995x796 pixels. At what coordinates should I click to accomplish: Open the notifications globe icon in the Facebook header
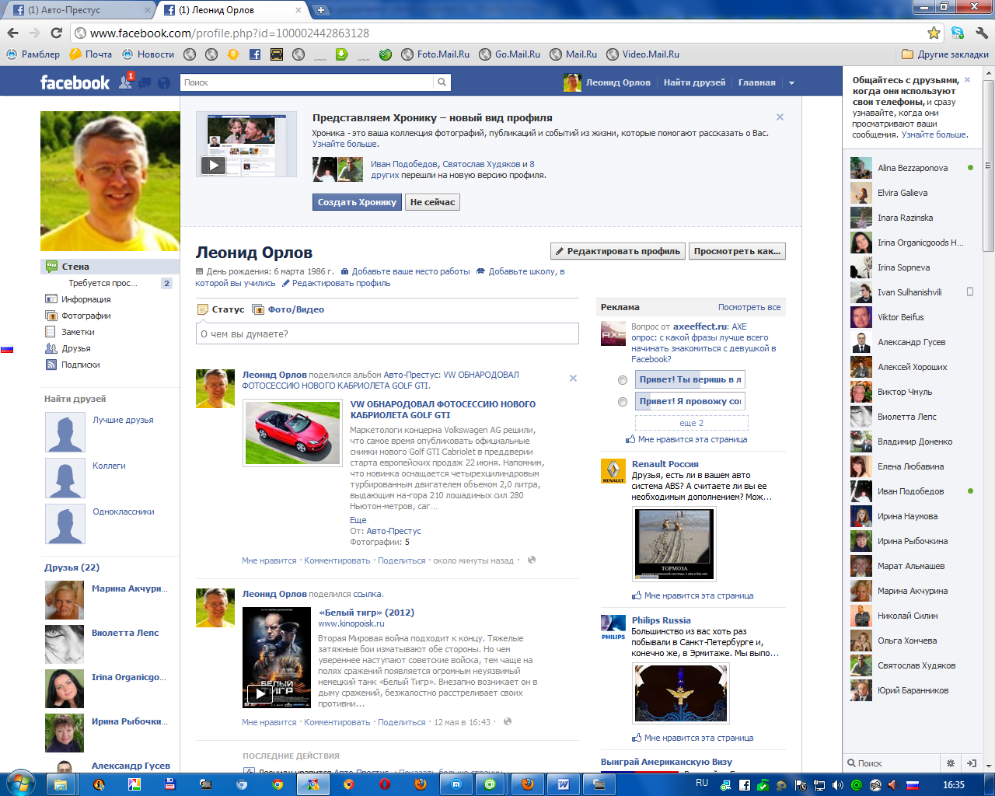click(164, 82)
